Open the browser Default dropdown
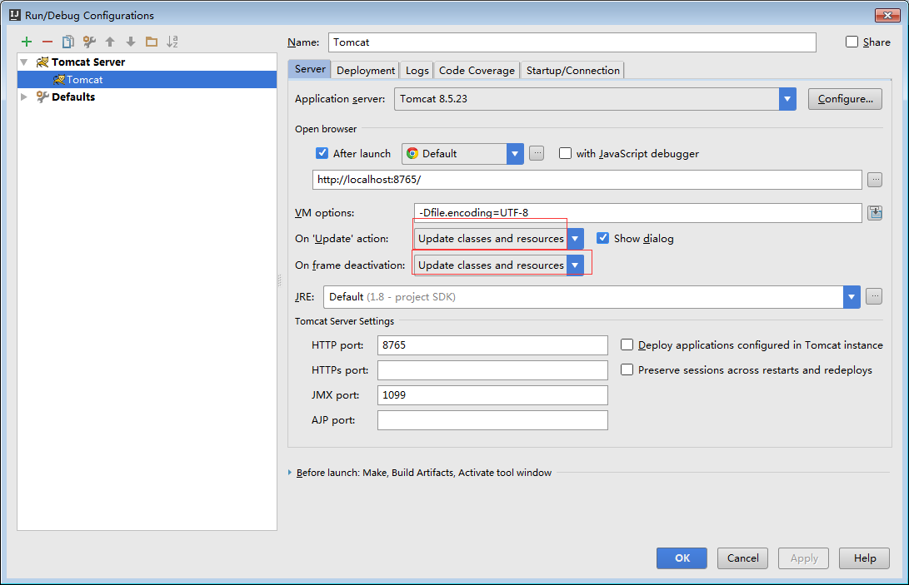This screenshot has width=909, height=585. [x=515, y=153]
